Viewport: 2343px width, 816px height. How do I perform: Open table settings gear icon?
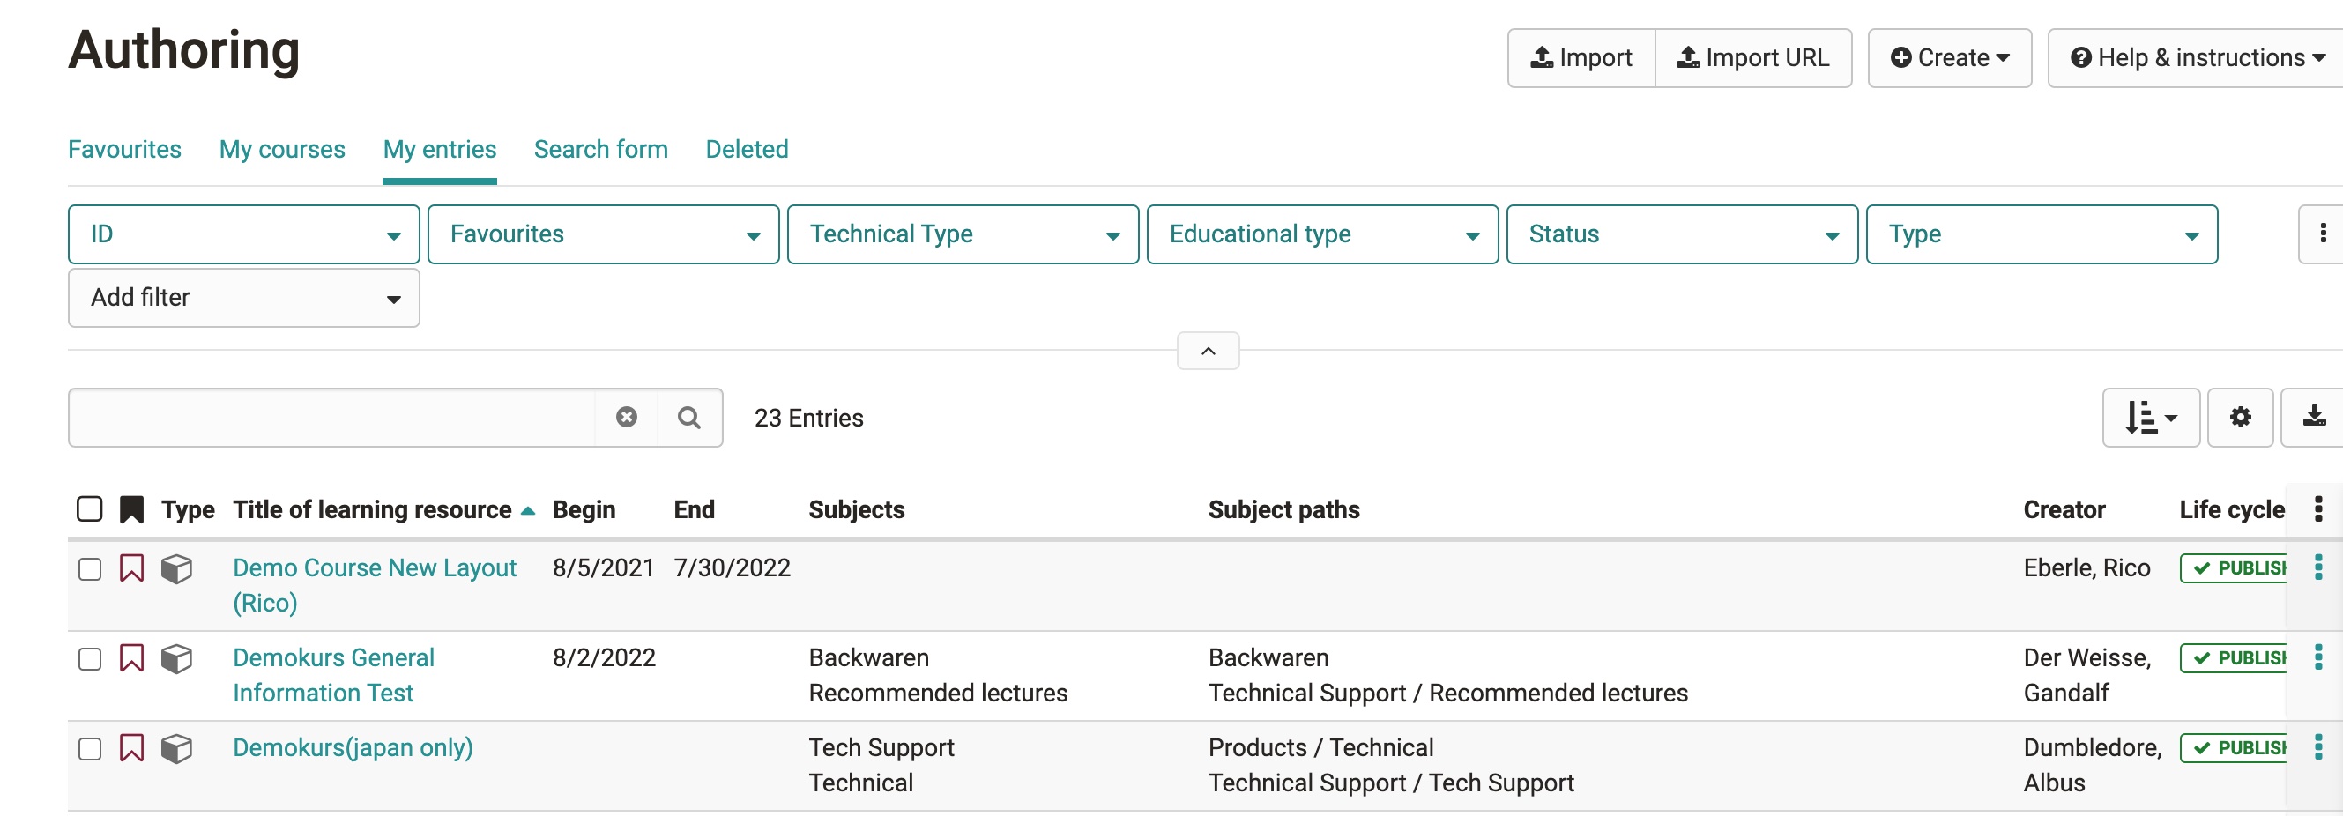click(2239, 418)
